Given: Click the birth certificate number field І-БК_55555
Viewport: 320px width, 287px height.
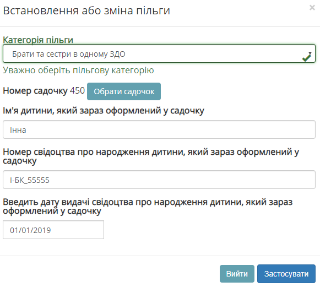Looking at the screenshot, I should click(x=159, y=180).
